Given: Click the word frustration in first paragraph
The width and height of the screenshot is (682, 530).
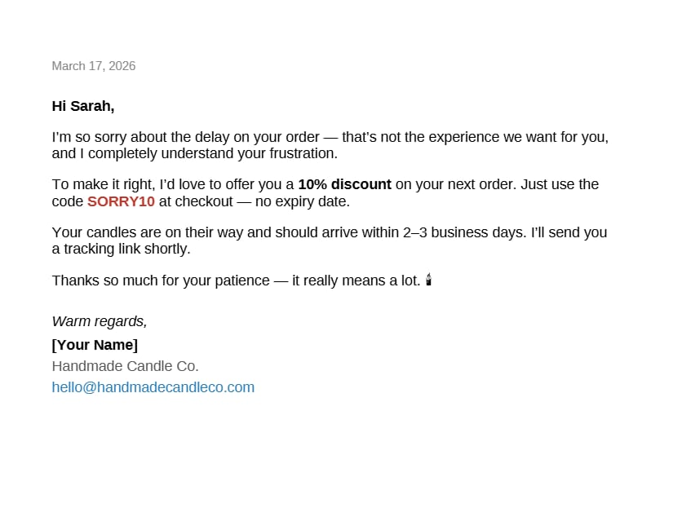Looking at the screenshot, I should pos(303,153).
